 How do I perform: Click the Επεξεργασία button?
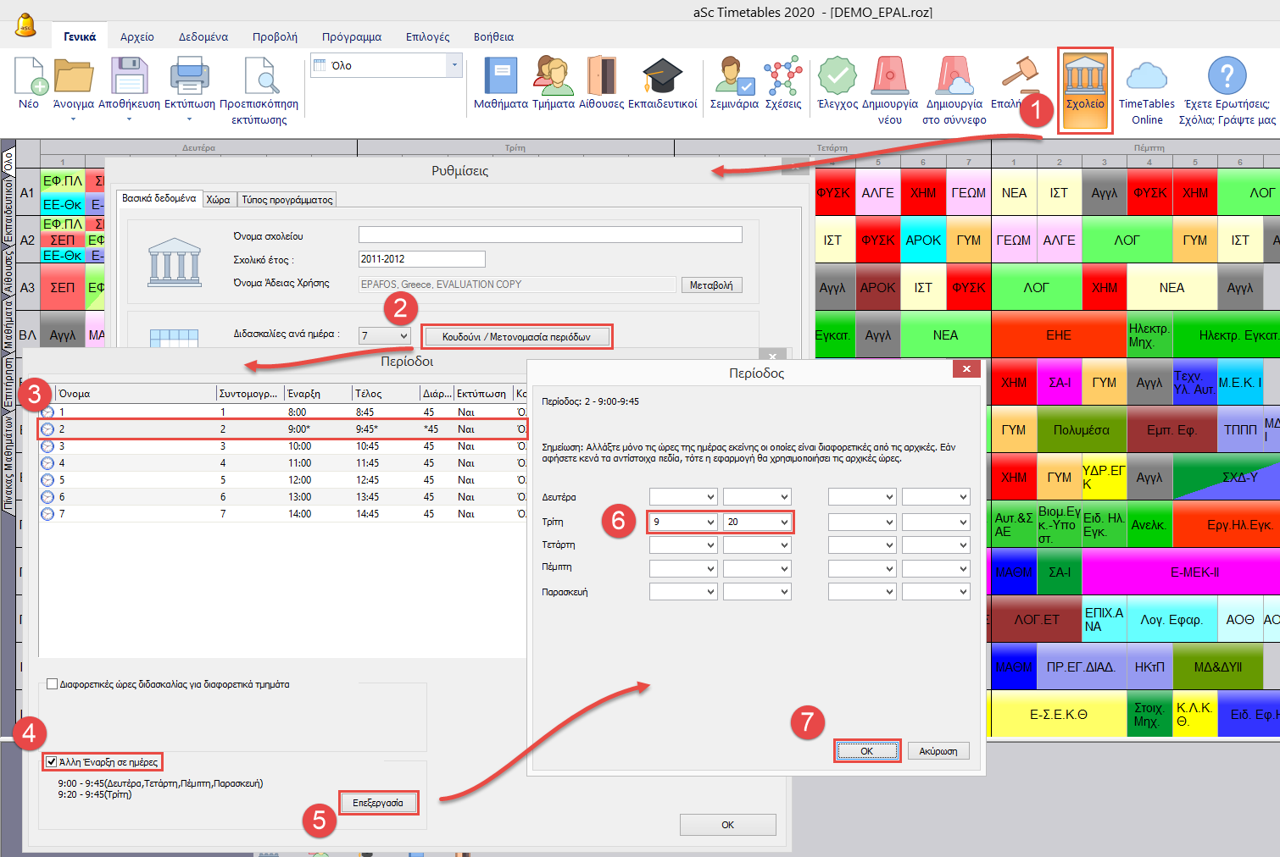[x=378, y=803]
